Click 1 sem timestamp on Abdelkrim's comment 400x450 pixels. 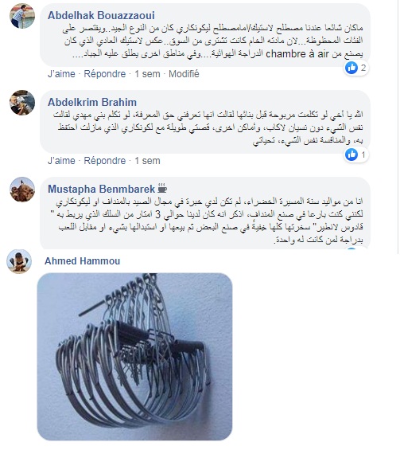coord(147,161)
